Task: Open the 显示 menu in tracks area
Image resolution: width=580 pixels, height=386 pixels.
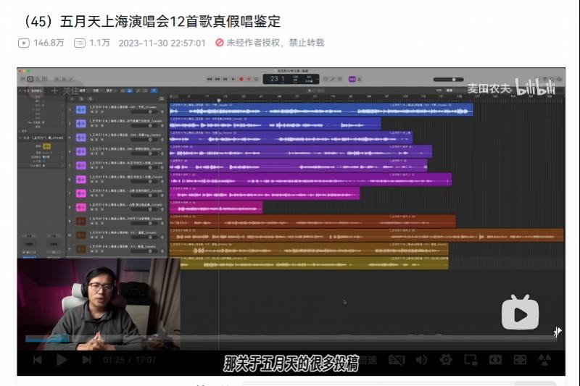Action: click(x=109, y=91)
